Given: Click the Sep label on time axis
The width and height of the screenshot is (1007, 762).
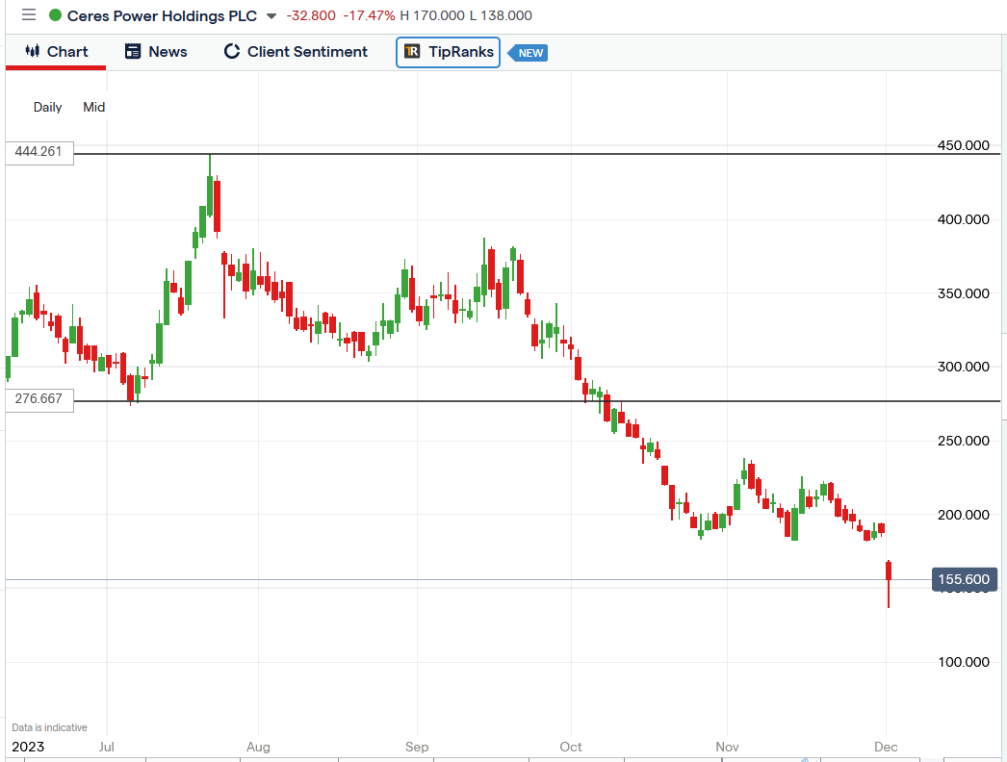Looking at the screenshot, I should (417, 747).
